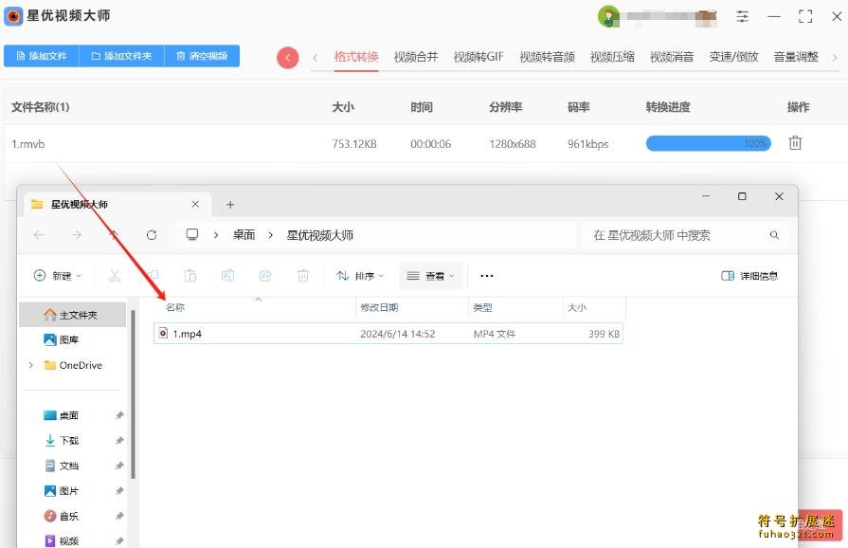Click the search magnifier icon in Explorer
This screenshot has height=548, width=848.
coord(774,235)
